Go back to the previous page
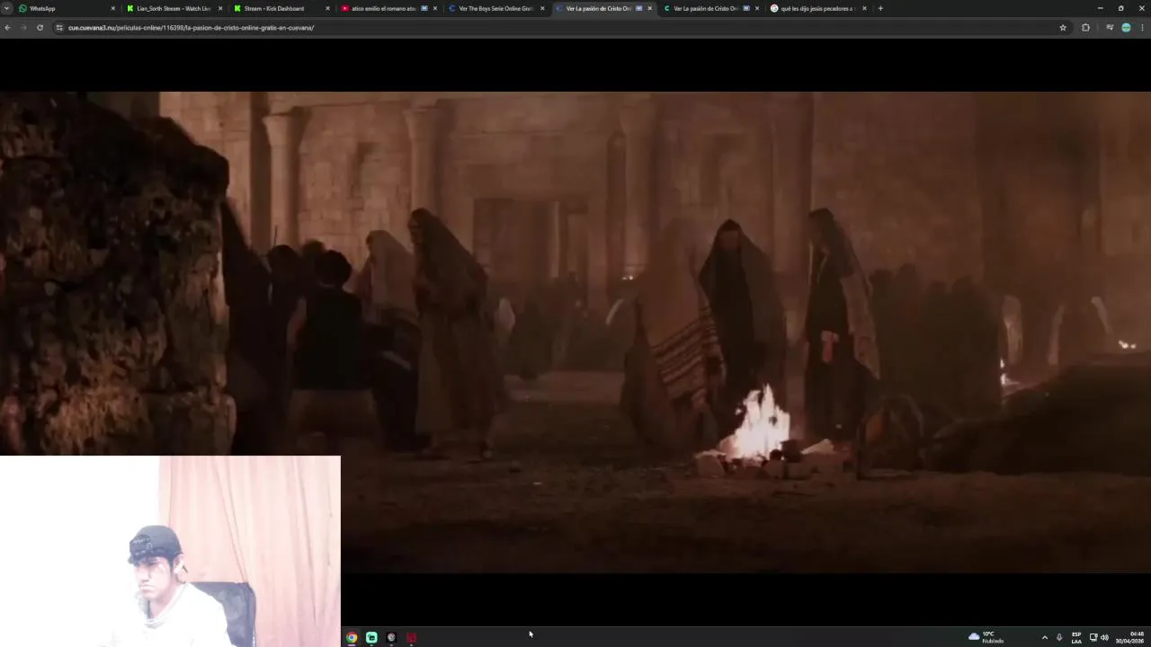1151x647 pixels. click(8, 28)
